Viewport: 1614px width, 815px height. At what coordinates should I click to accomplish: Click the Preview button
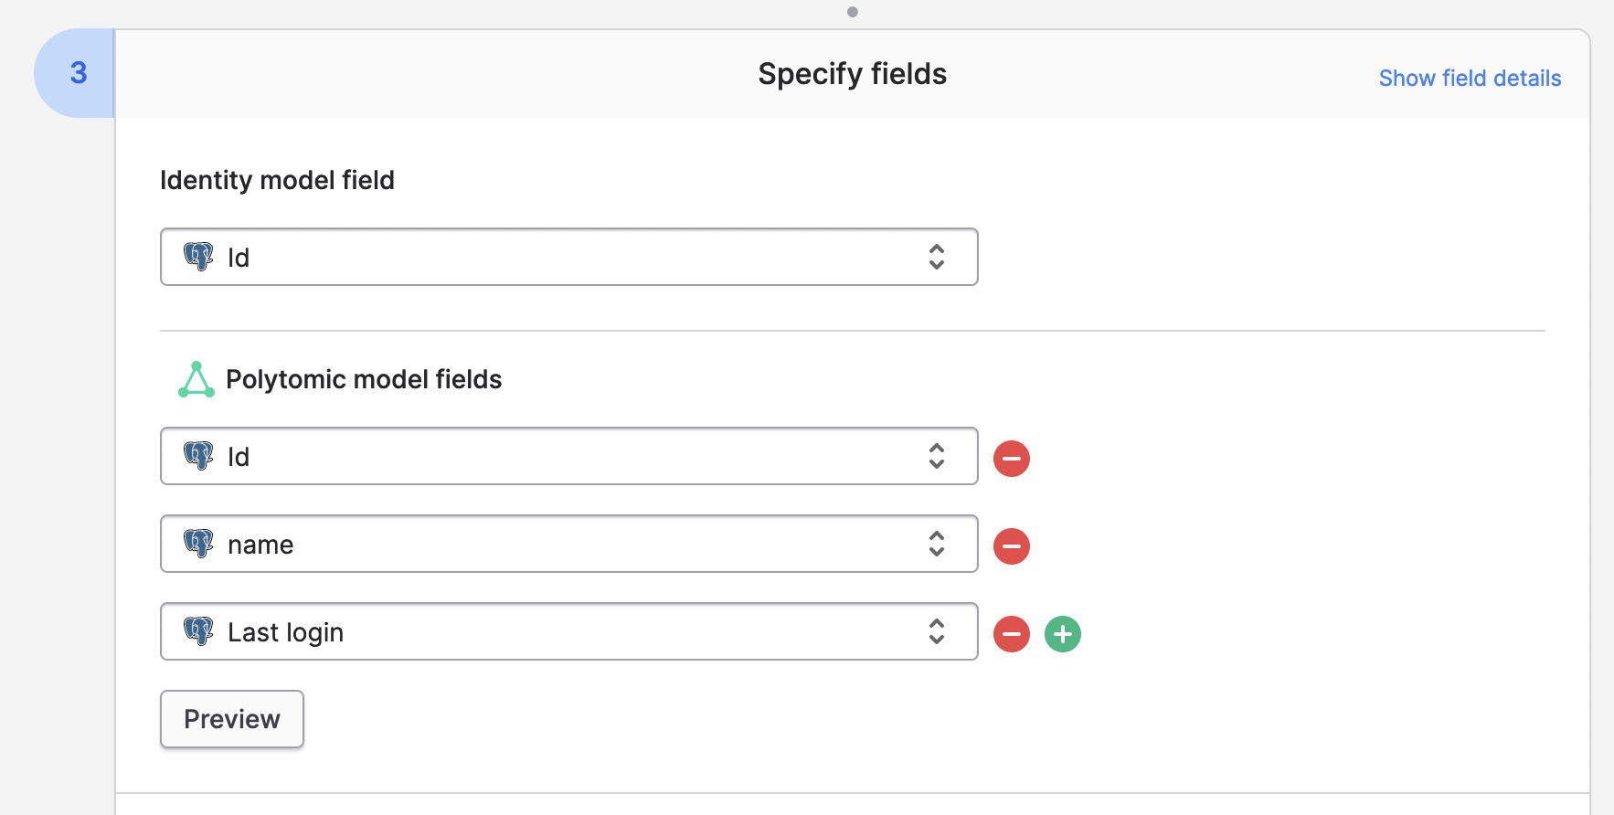pos(232,719)
